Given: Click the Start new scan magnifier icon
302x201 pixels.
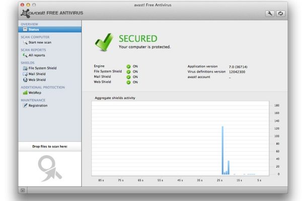Looking at the screenshot, I should tap(25, 42).
